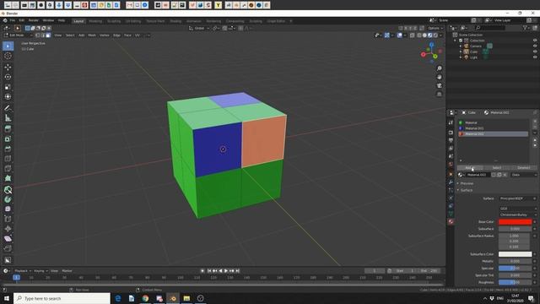Click the red Base Color swatch
Viewport: 540px width, 304px height.
515,222
